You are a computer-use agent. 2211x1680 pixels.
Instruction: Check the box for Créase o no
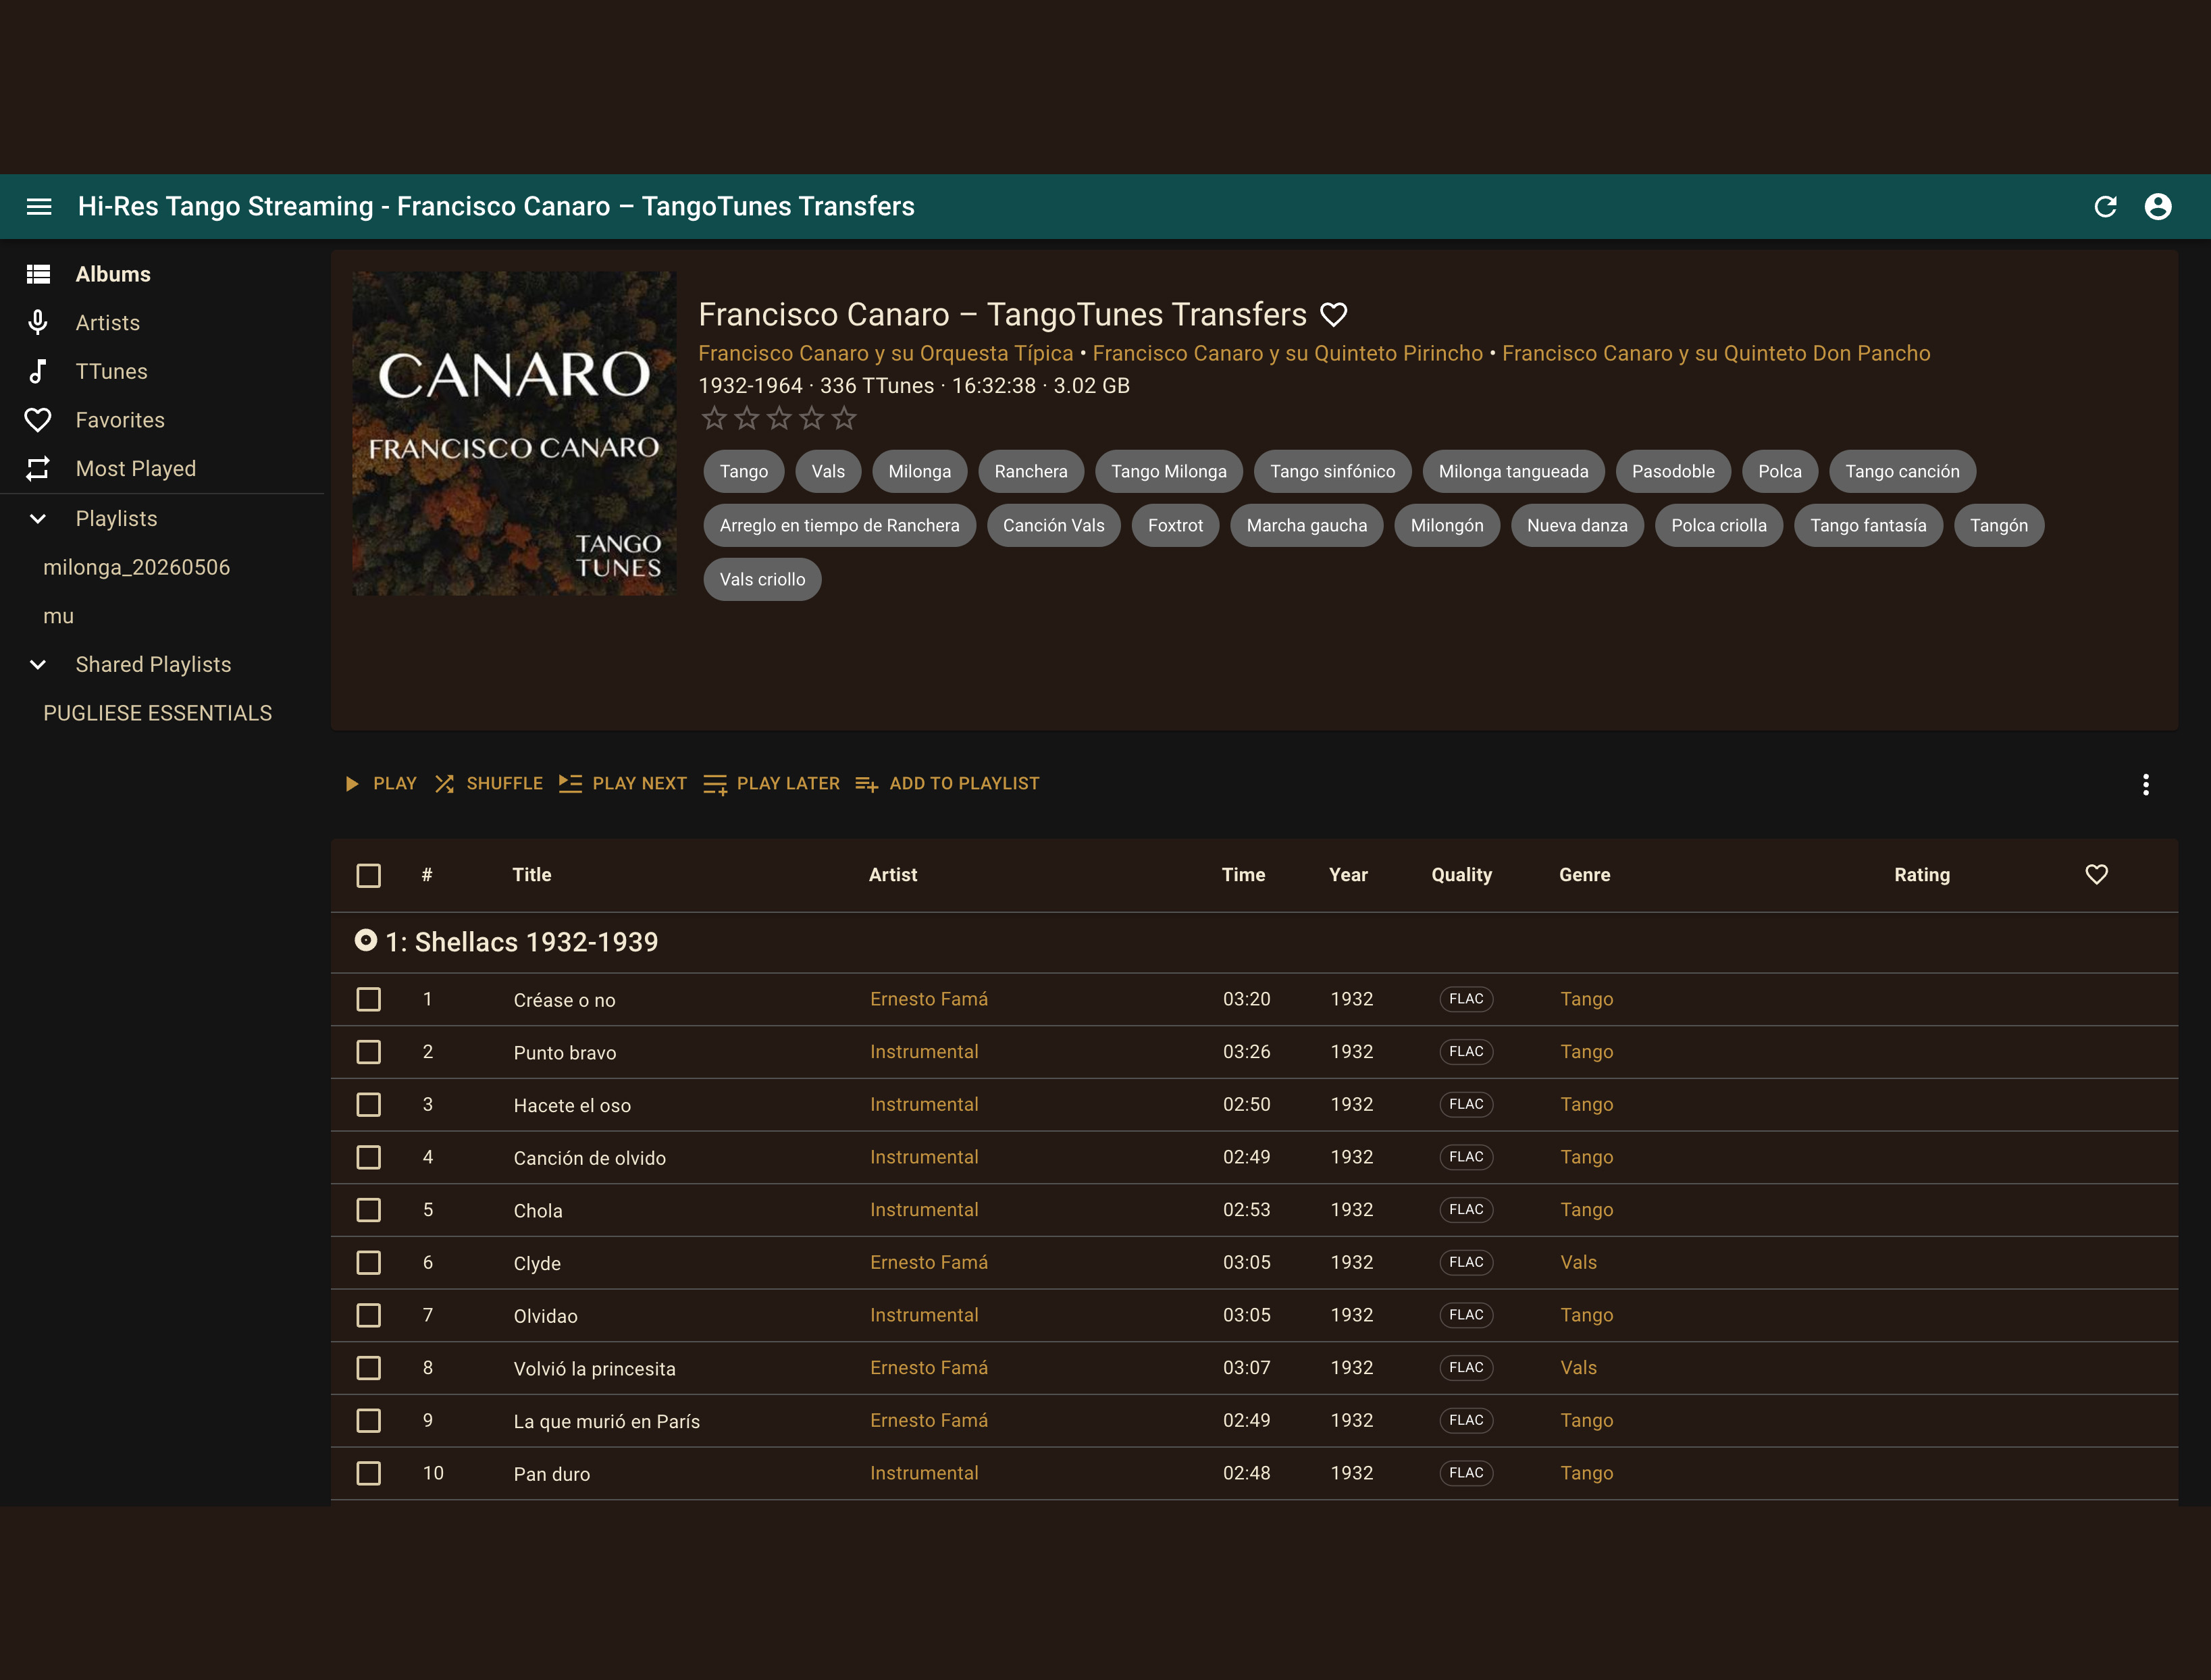369,999
